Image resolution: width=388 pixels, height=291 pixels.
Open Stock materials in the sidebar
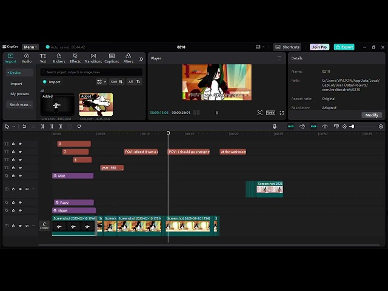(x=20, y=105)
